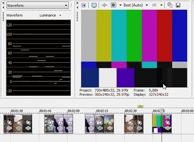Copy snapshot to clipboard icon
This screenshot has height=142, width=194.
[x=170, y=5]
